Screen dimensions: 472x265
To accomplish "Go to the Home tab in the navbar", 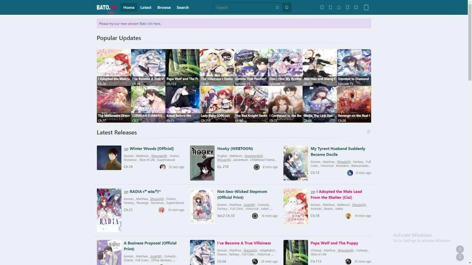I will pyautogui.click(x=129, y=7).
